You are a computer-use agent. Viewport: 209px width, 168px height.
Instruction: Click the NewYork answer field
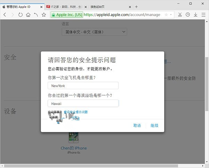pos(83,86)
